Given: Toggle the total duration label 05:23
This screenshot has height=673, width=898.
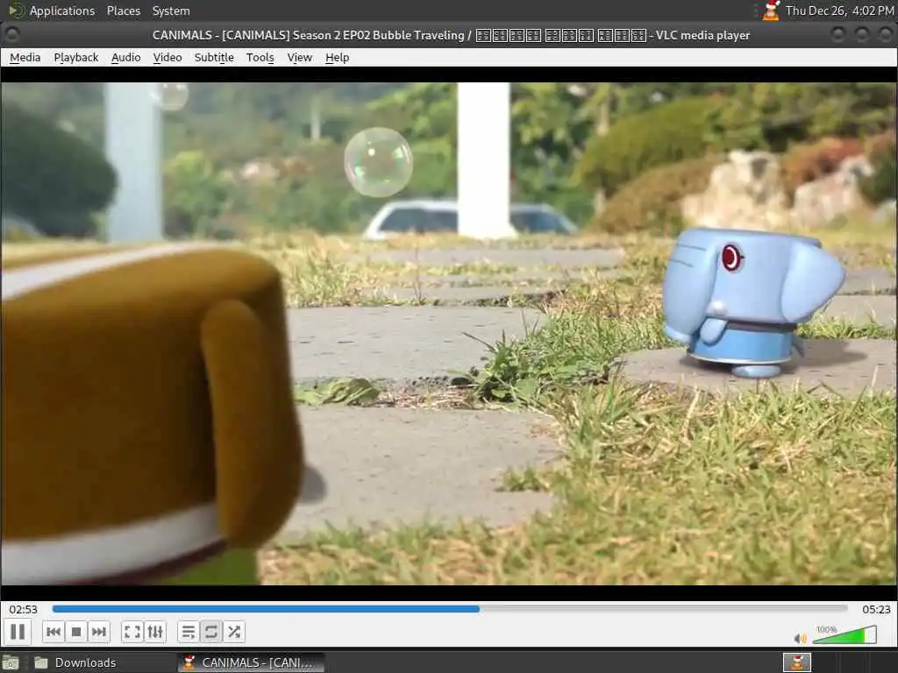Looking at the screenshot, I should click(876, 610).
